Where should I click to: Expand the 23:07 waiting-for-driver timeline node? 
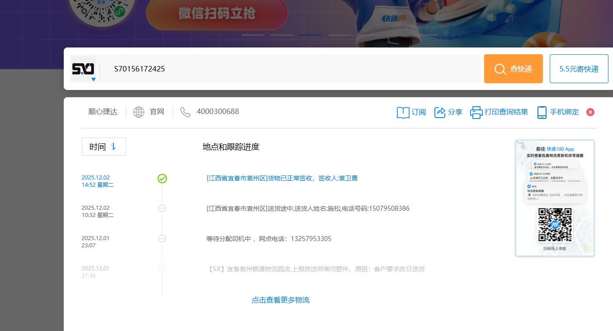162,239
